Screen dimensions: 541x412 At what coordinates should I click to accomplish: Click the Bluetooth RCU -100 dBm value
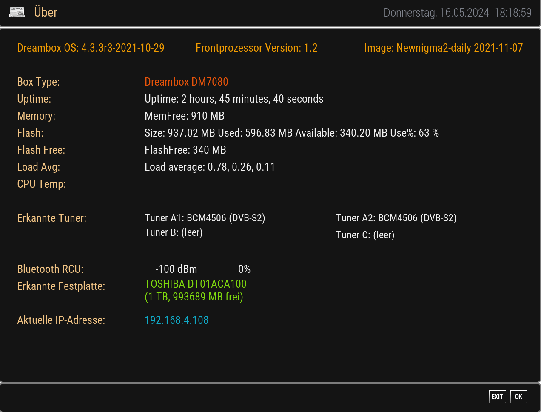pyautogui.click(x=176, y=269)
